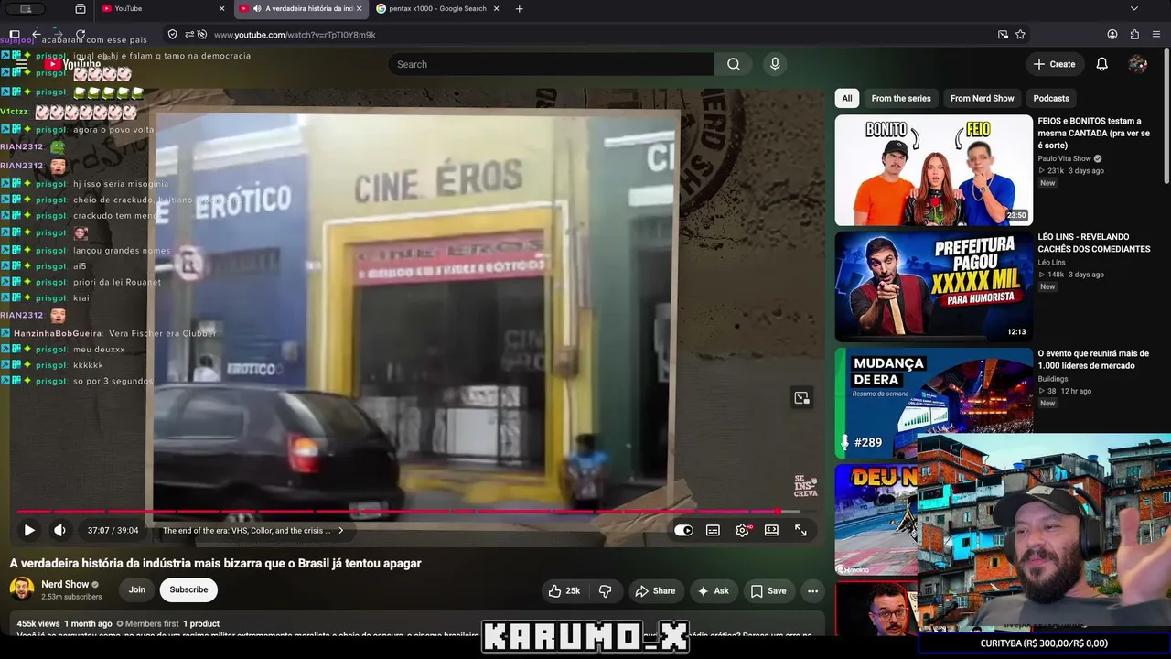Open YouTube notifications bell
1171x659 pixels.
1102,64
